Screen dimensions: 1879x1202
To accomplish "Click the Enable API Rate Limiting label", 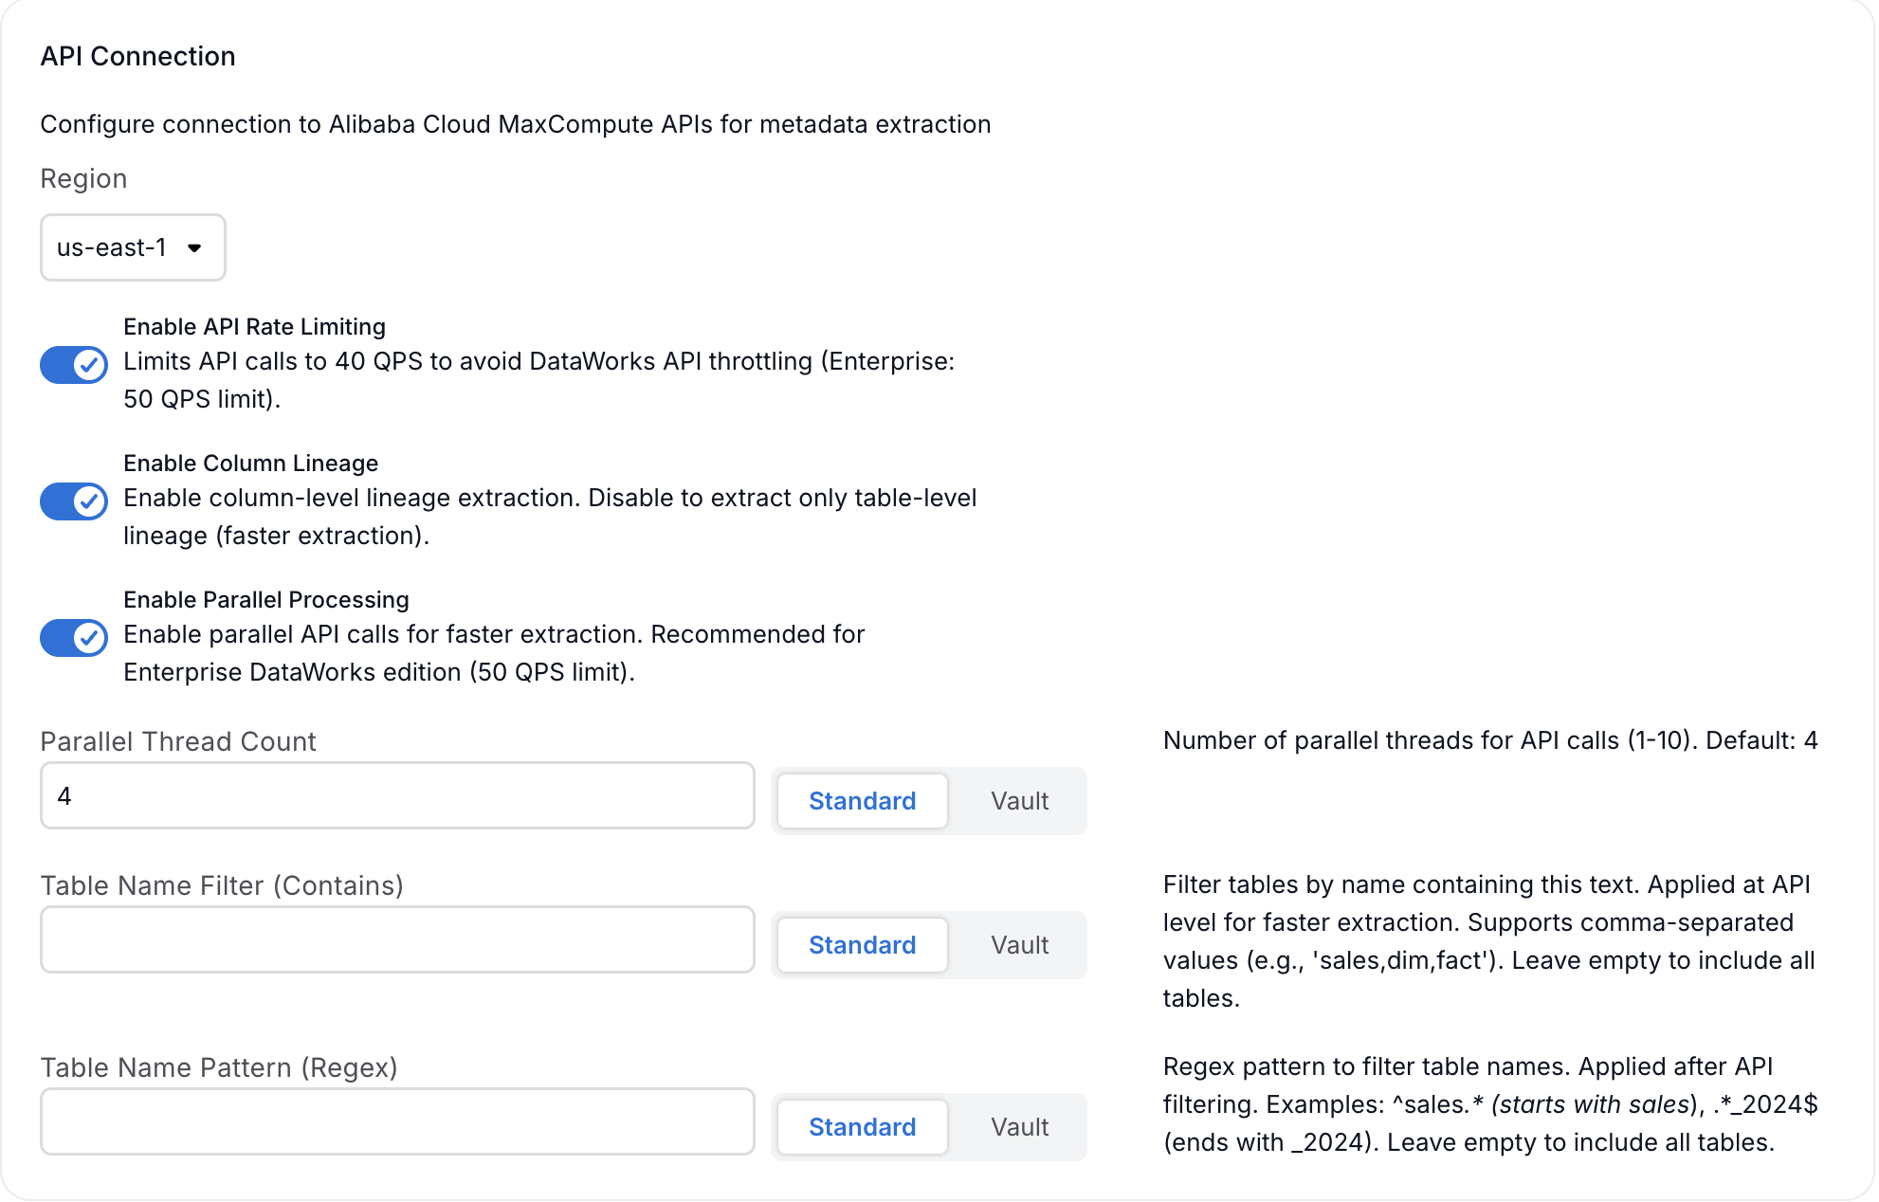I will (254, 327).
